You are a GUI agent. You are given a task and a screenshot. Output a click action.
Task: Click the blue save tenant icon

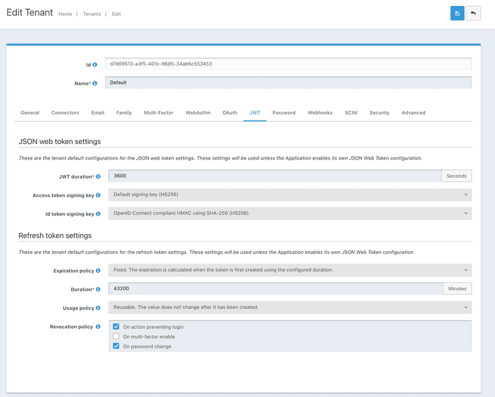click(457, 13)
